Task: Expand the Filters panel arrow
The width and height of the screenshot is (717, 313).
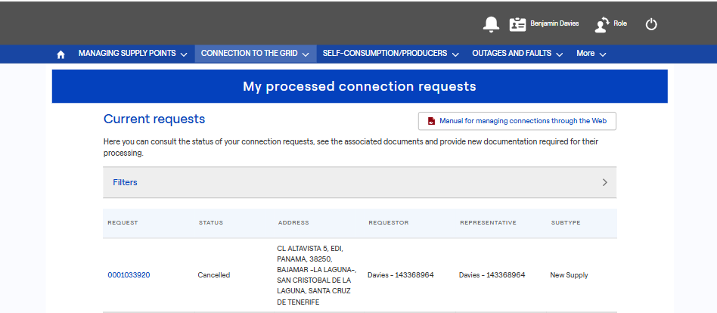Action: pos(604,182)
